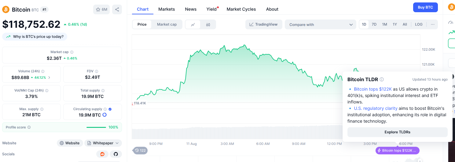Screen dimensions: 455x162
Task: Click the $118,752.62 price text
Action: click(x=31, y=24)
